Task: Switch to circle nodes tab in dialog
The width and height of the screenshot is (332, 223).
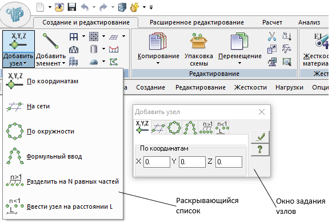Action: pos(174,128)
